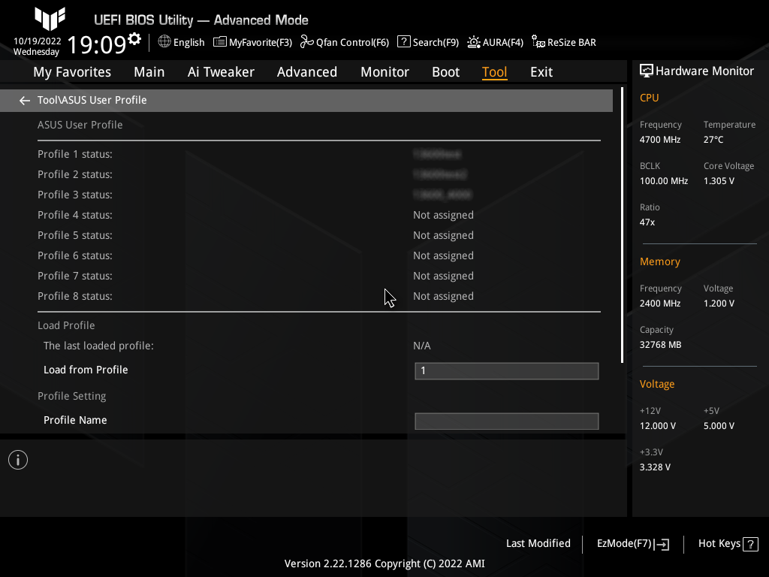Go back using the arrow beside Tool\ASUS User Profile

(24, 100)
